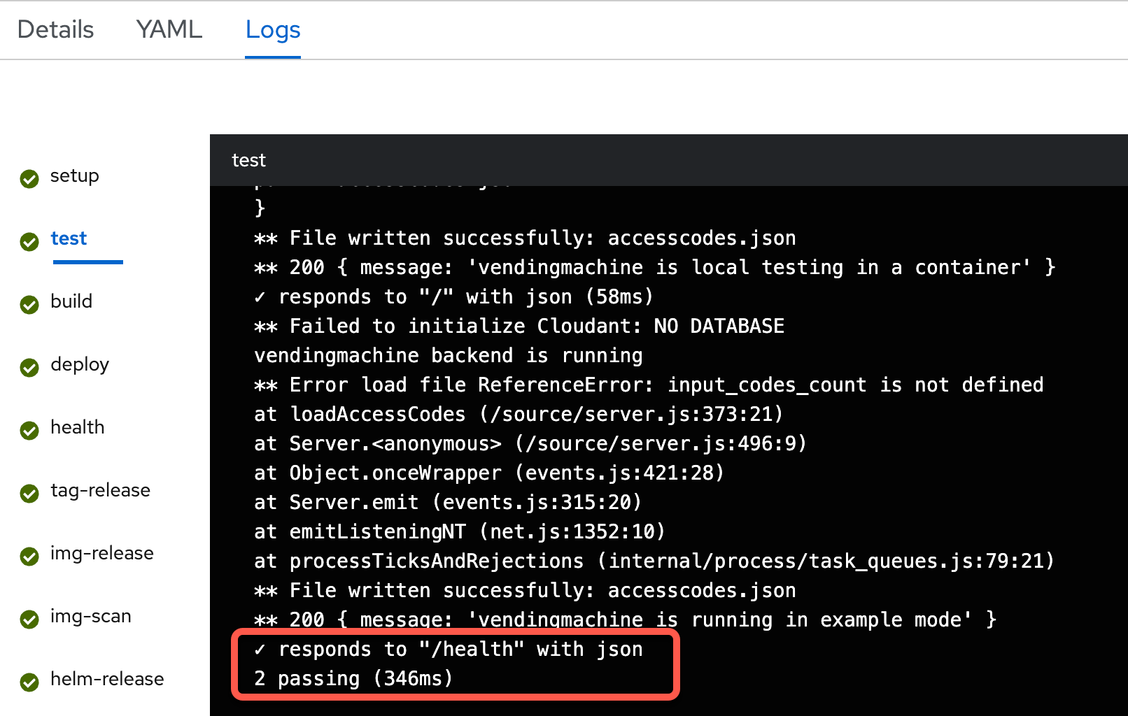Click the success icon beside helm-release
The image size is (1128, 716).
[29, 682]
